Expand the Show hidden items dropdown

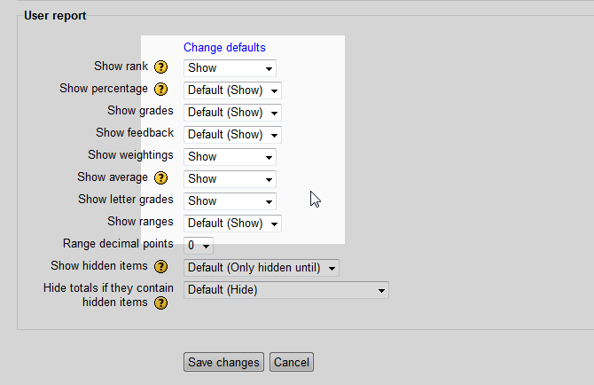261,268
